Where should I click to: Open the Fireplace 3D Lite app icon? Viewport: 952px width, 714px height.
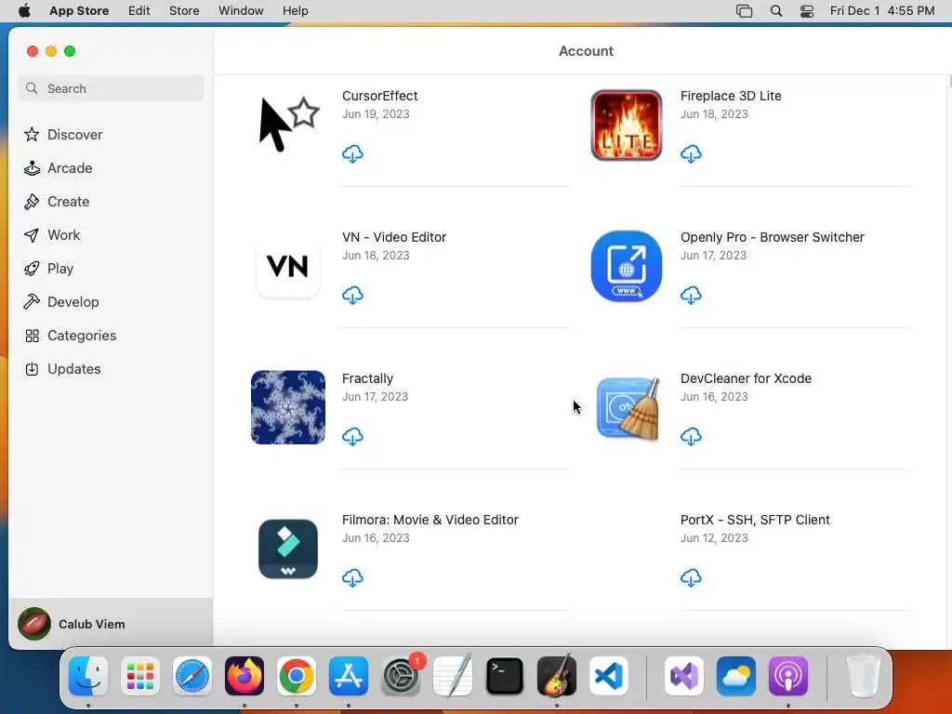click(627, 126)
